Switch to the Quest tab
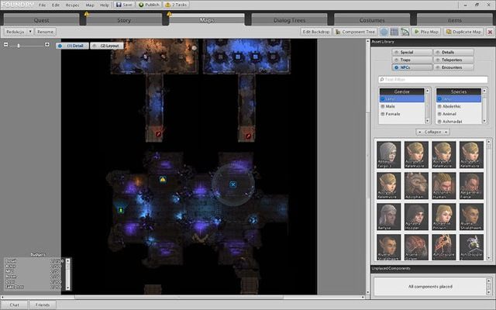This screenshot has height=310, width=496. click(41, 20)
